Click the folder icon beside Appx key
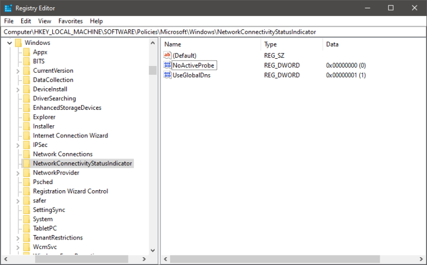The width and height of the screenshot is (427, 265). (26, 52)
